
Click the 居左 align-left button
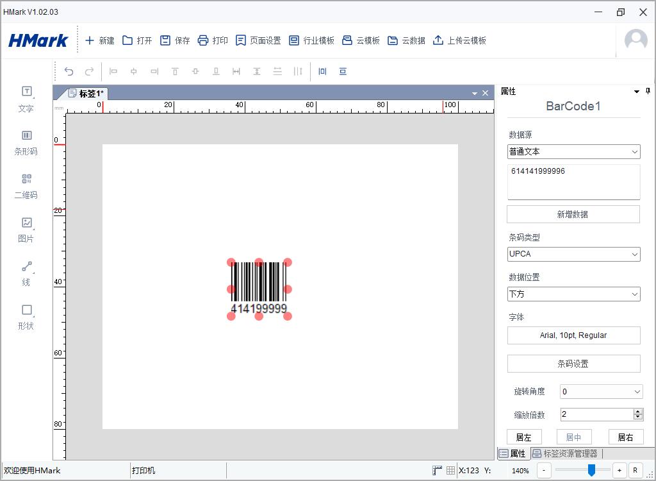pyautogui.click(x=524, y=437)
